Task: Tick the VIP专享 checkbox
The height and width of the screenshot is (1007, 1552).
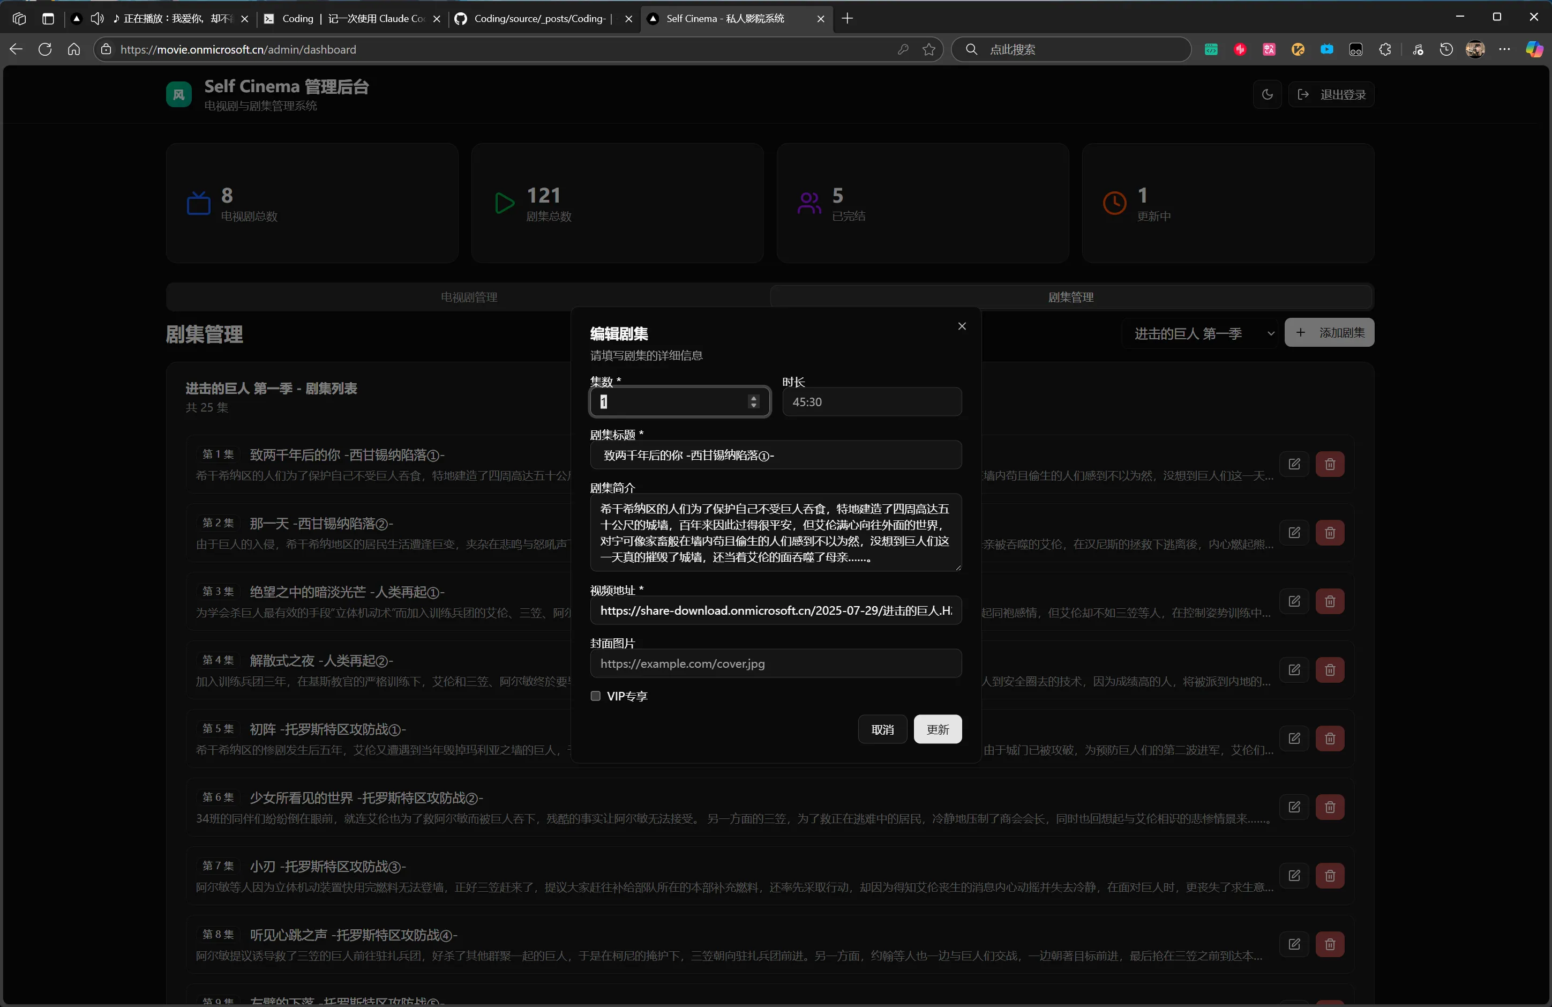Action: click(595, 696)
